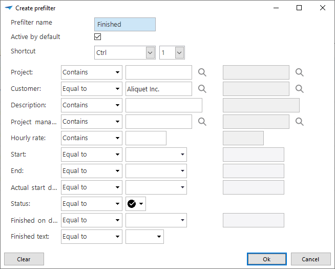
Task: Click the far-right Customer row magnifier icon
Action: tap(300, 89)
